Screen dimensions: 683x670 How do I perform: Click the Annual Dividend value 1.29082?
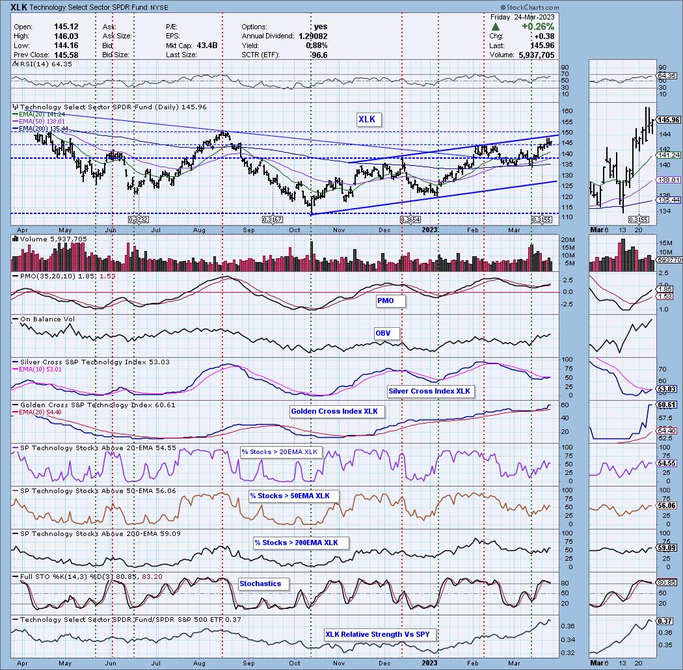pyautogui.click(x=313, y=36)
